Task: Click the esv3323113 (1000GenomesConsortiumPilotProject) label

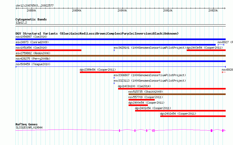Action: coord(150,81)
